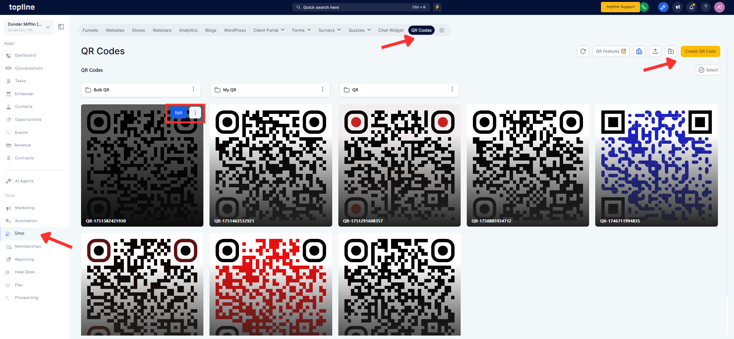Open Contacts from the sidebar
The height and width of the screenshot is (339, 734).
point(24,107)
